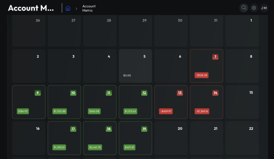This screenshot has height=159, width=274.
Task: Select empty day 22 cell
Action: pos(242,138)
